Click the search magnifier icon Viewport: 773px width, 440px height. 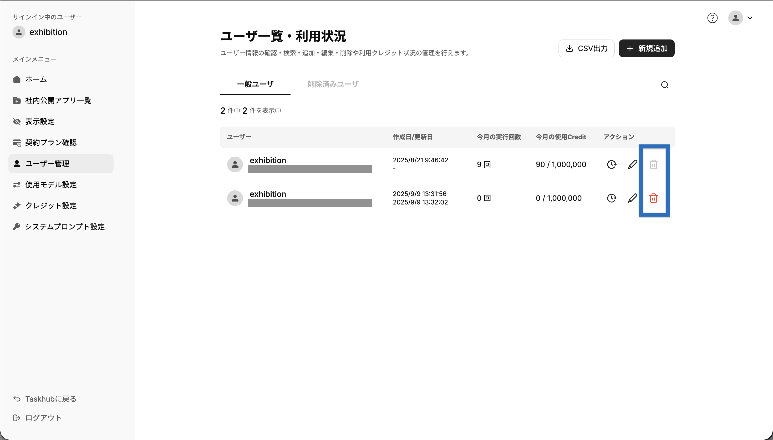(664, 85)
